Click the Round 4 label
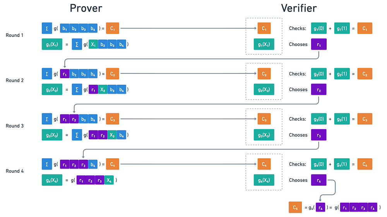This screenshot has width=387, height=217. coord(15,171)
